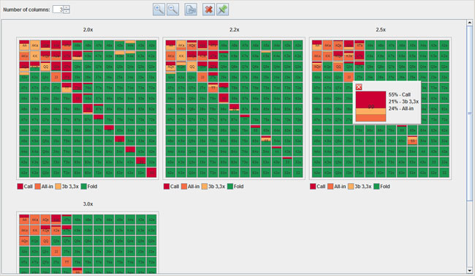Screen dimensions: 475x276
Task: Click the '55% - Call' popup text
Action: coord(400,94)
